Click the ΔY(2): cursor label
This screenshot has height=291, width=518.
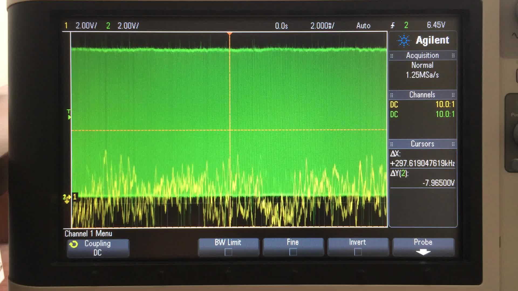click(399, 173)
